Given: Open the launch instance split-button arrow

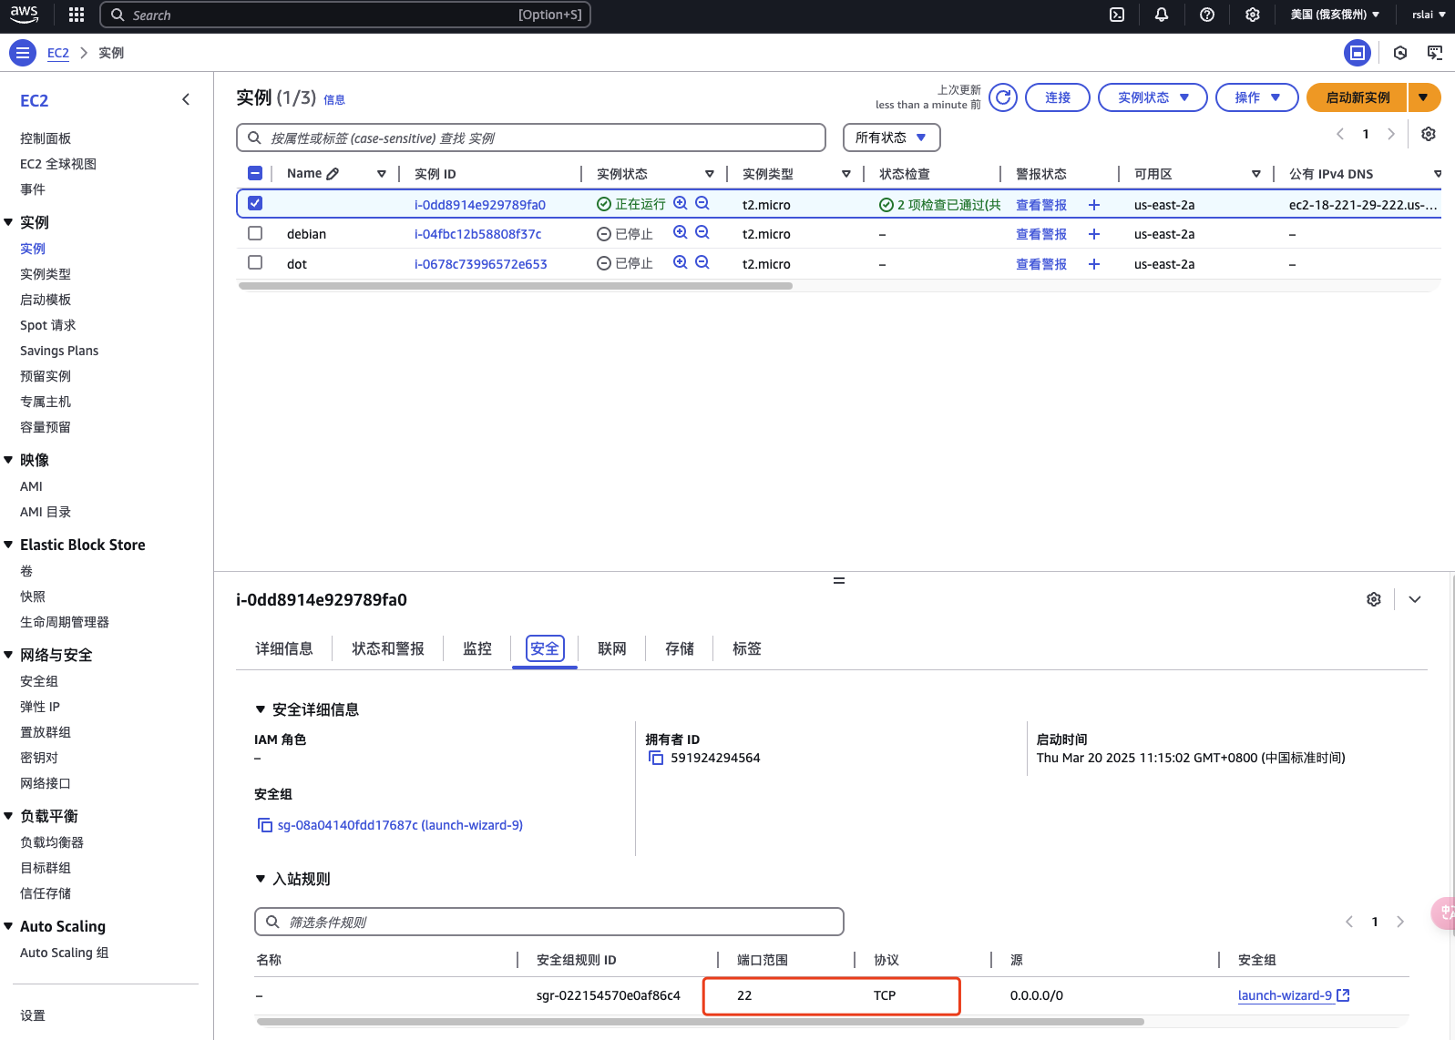Looking at the screenshot, I should coord(1423,97).
